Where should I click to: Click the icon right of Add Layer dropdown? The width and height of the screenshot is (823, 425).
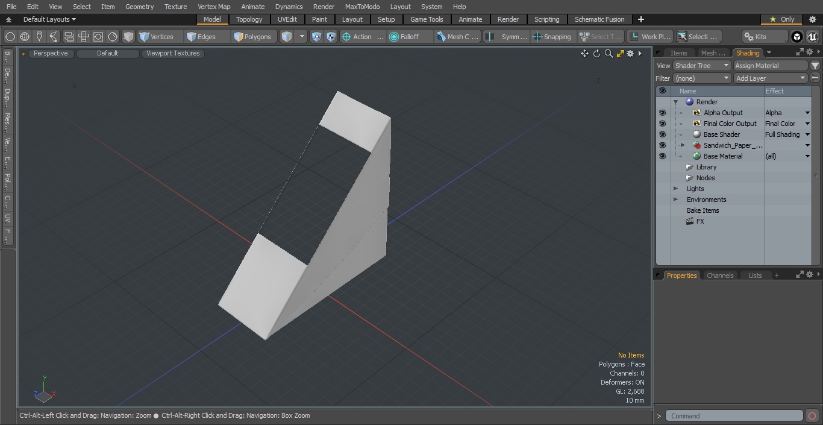click(x=815, y=78)
